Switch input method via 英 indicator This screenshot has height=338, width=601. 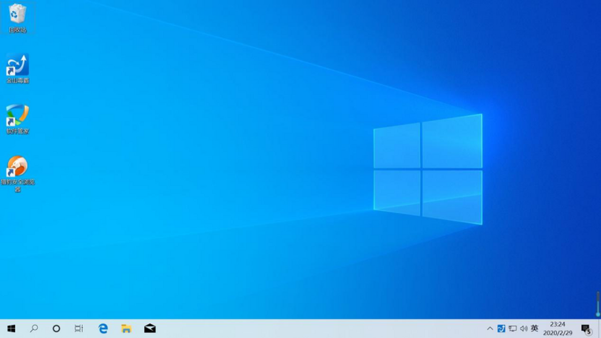[534, 328]
